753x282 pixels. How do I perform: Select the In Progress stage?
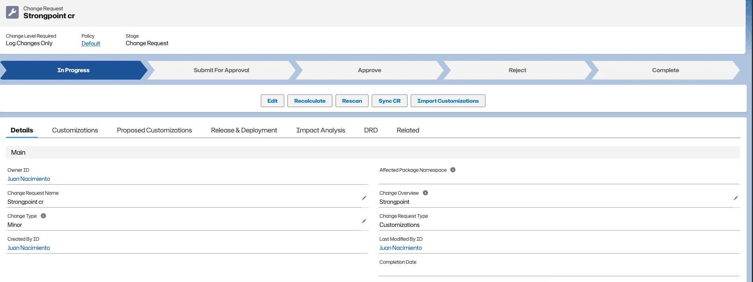coord(74,70)
